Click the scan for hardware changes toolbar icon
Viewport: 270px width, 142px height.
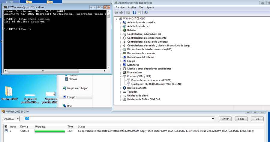pyautogui.click(x=146, y=13)
